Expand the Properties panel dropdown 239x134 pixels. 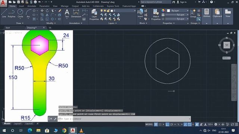[x=168, y=23]
